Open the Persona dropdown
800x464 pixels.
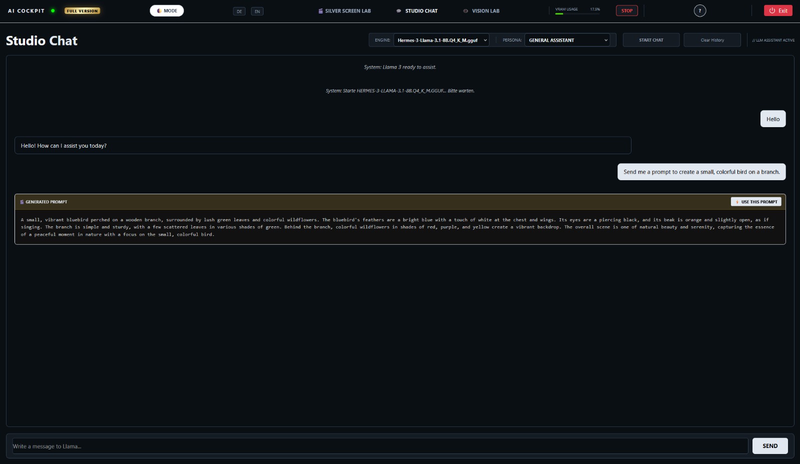point(566,40)
